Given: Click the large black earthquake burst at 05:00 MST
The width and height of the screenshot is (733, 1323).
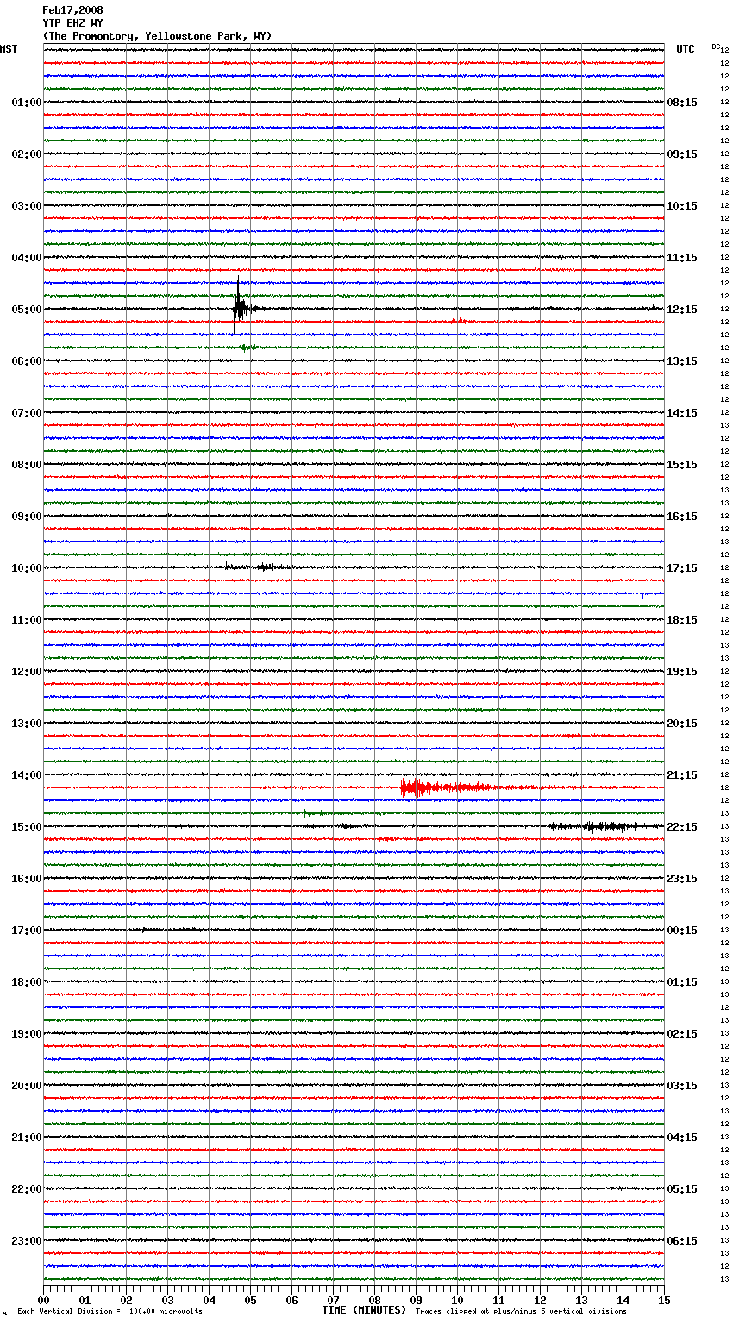Looking at the screenshot, I should (x=240, y=306).
